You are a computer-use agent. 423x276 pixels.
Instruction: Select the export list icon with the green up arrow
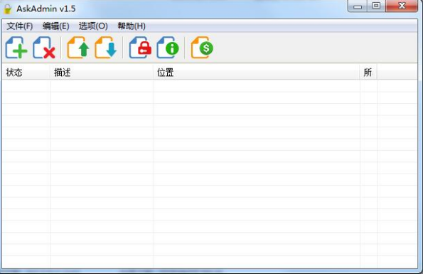tap(78, 48)
